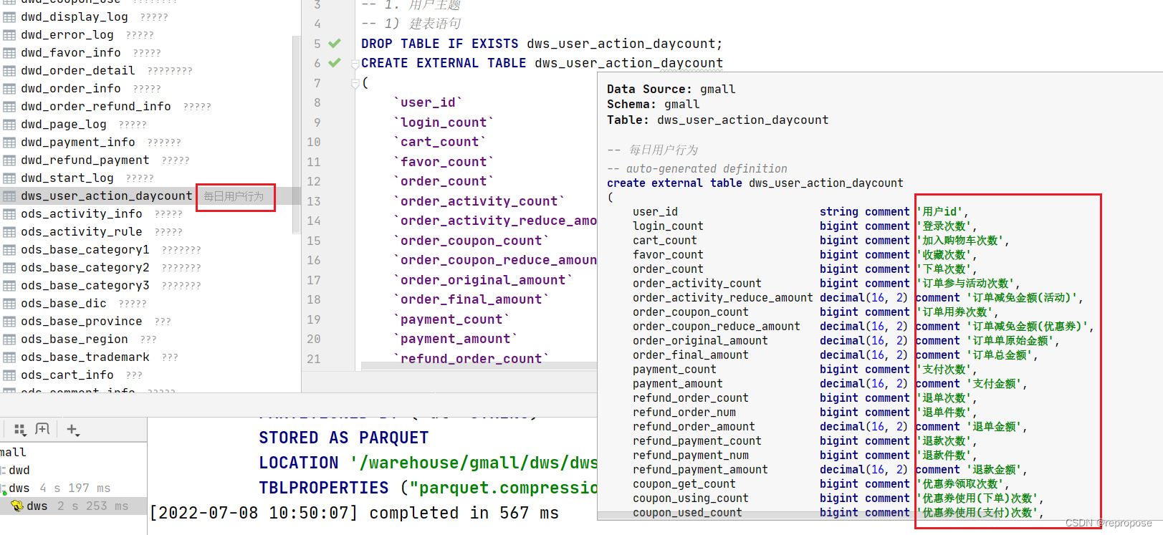Click the table icon beside dwd_page_log
Image resolution: width=1163 pixels, height=535 pixels.
9,124
